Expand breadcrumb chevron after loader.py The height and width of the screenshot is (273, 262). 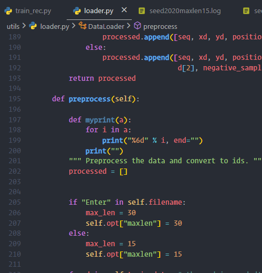click(x=74, y=26)
